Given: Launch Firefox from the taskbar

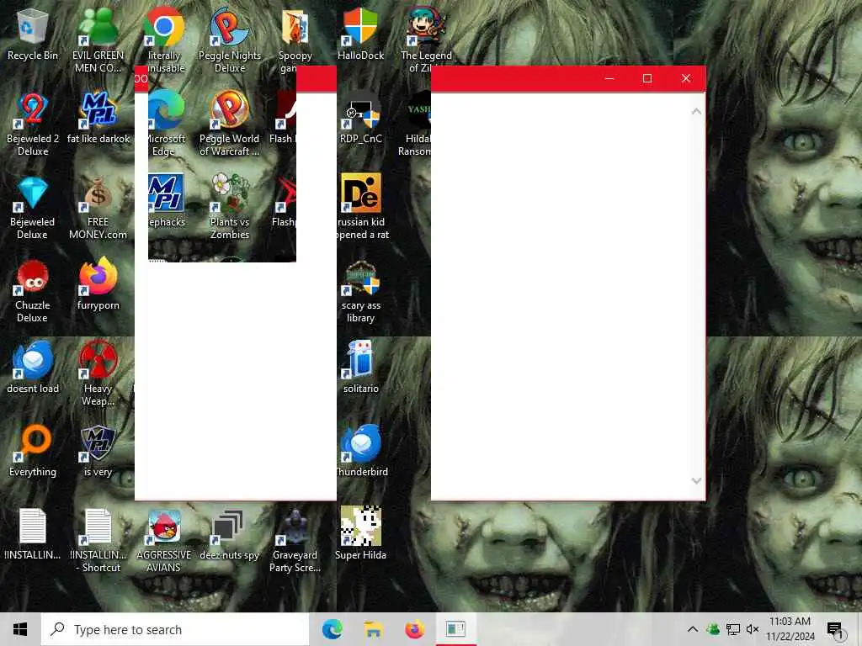Looking at the screenshot, I should [x=415, y=629].
